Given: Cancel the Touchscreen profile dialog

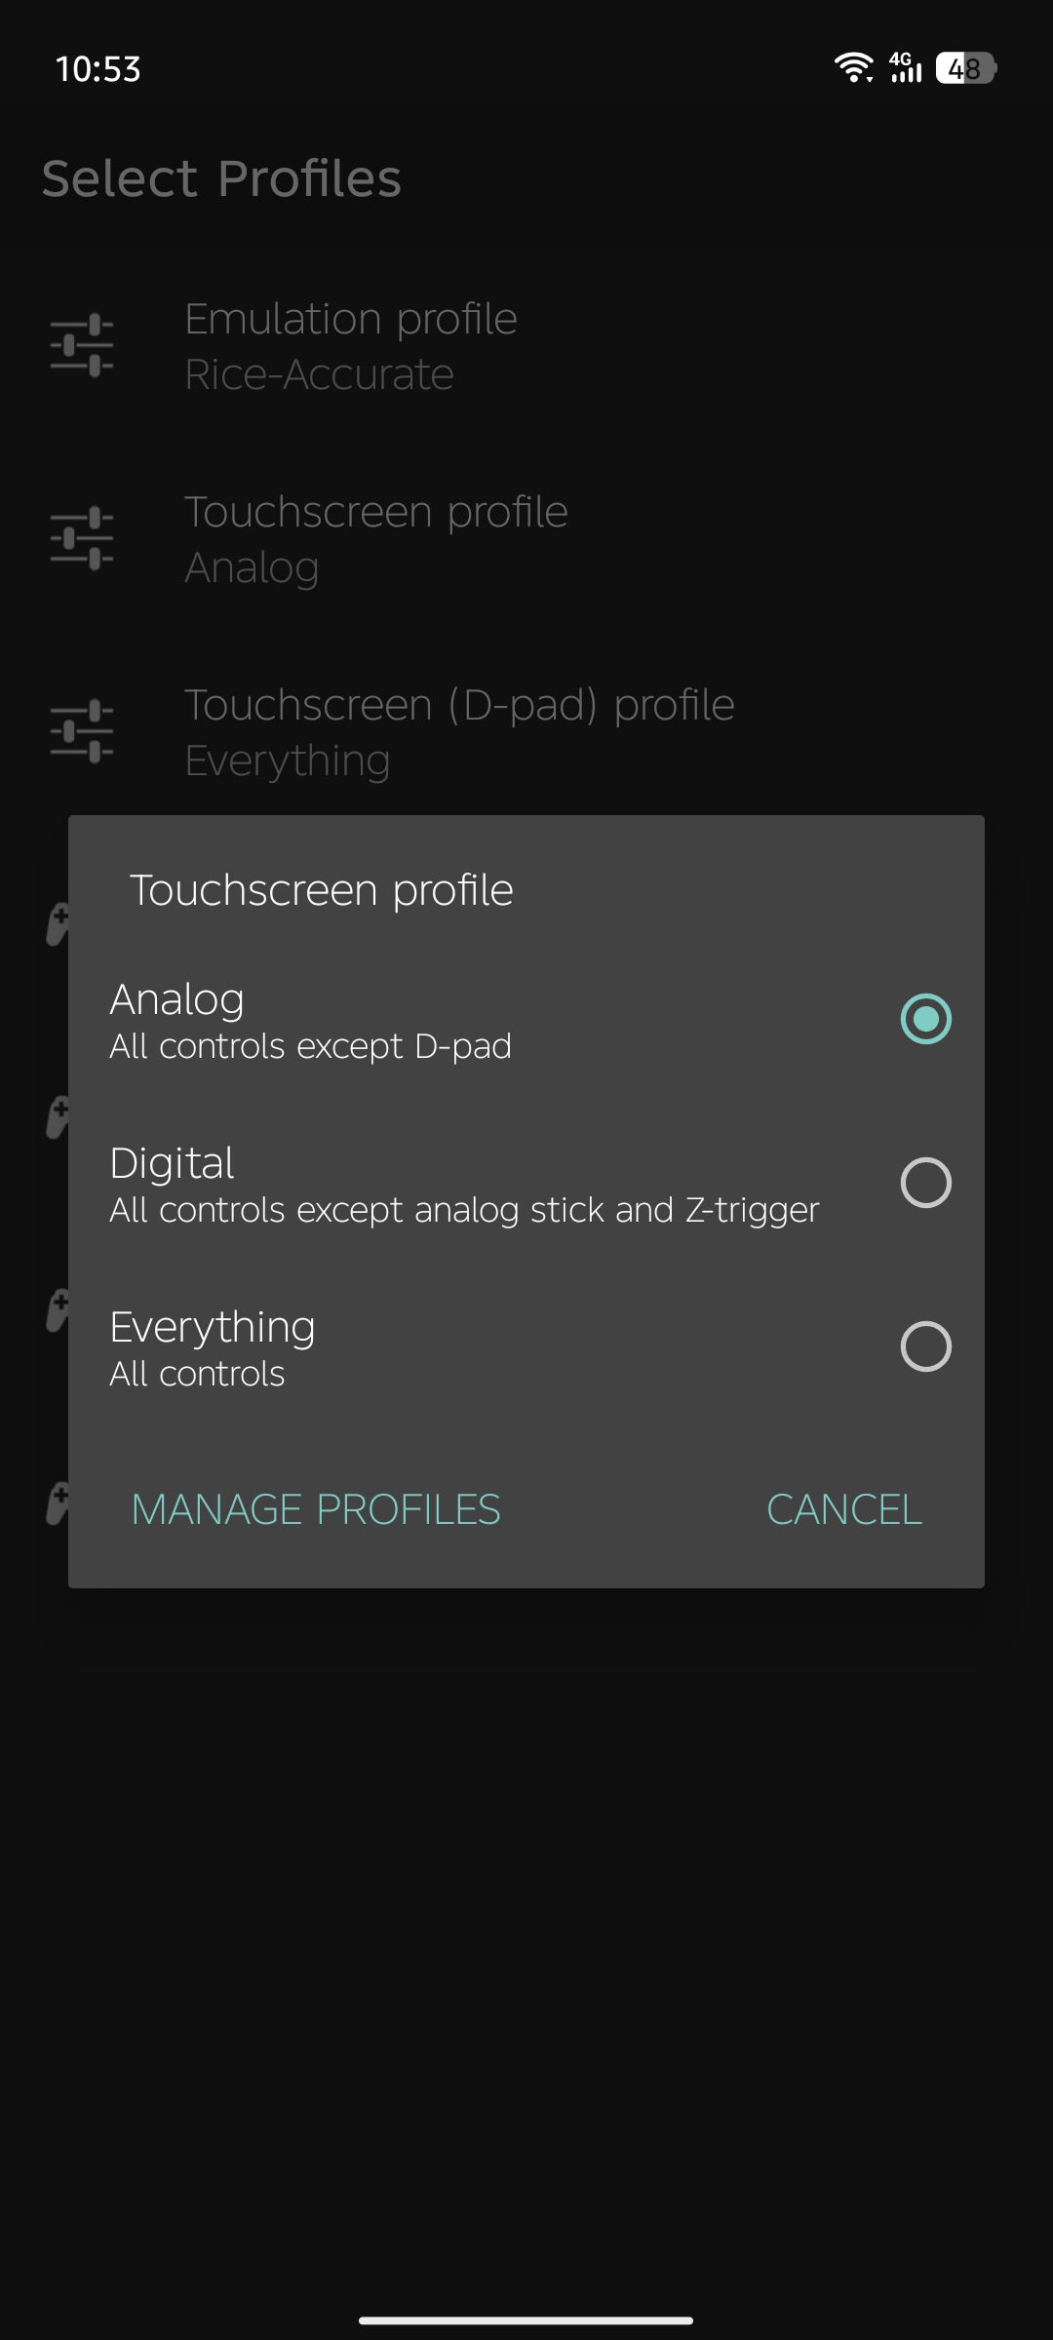Looking at the screenshot, I should point(844,1509).
